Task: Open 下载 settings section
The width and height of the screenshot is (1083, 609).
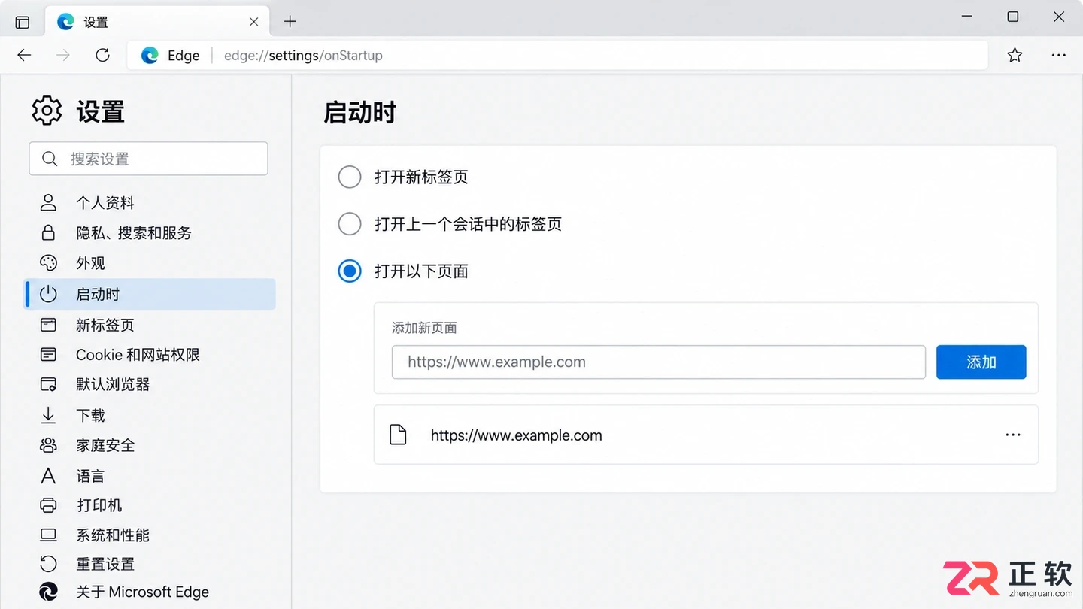Action: (150, 415)
